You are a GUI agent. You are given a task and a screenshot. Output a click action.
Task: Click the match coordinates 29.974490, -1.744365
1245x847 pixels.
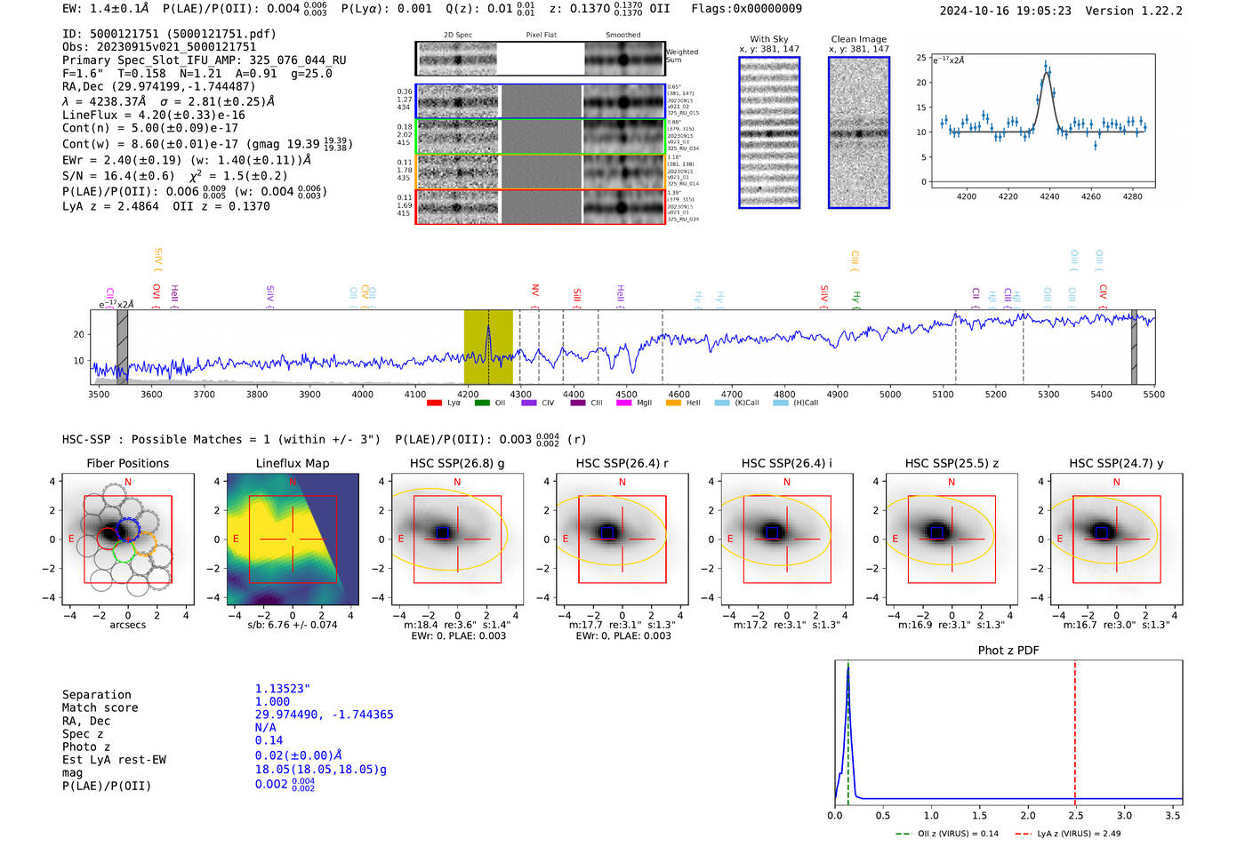324,715
